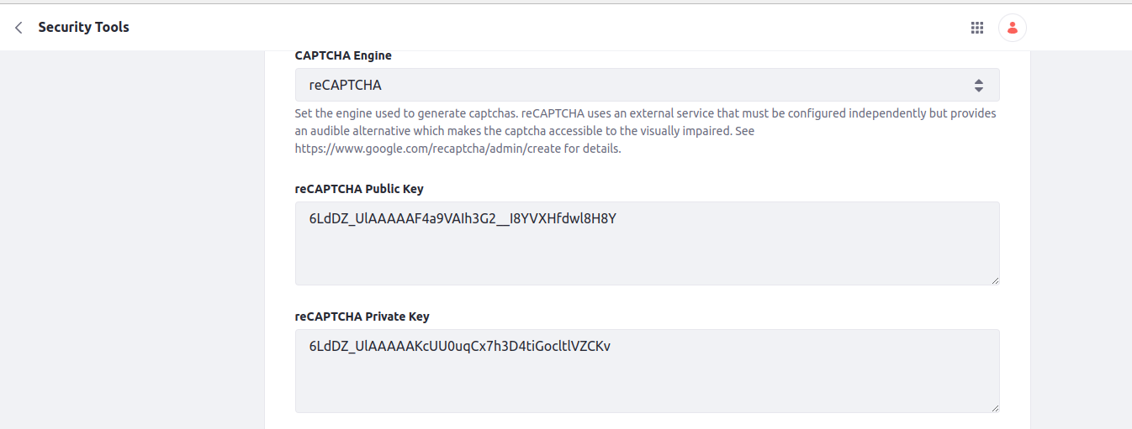Open the applications grid menu
This screenshot has width=1132, height=429.
click(977, 28)
